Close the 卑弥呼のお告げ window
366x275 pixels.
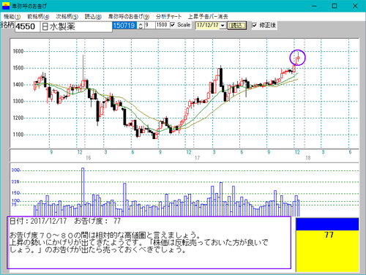coord(355,6)
